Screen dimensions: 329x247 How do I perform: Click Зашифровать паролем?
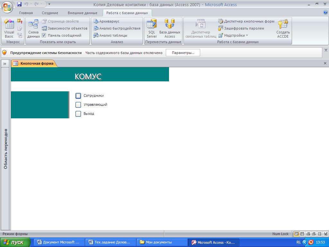pos(241,28)
